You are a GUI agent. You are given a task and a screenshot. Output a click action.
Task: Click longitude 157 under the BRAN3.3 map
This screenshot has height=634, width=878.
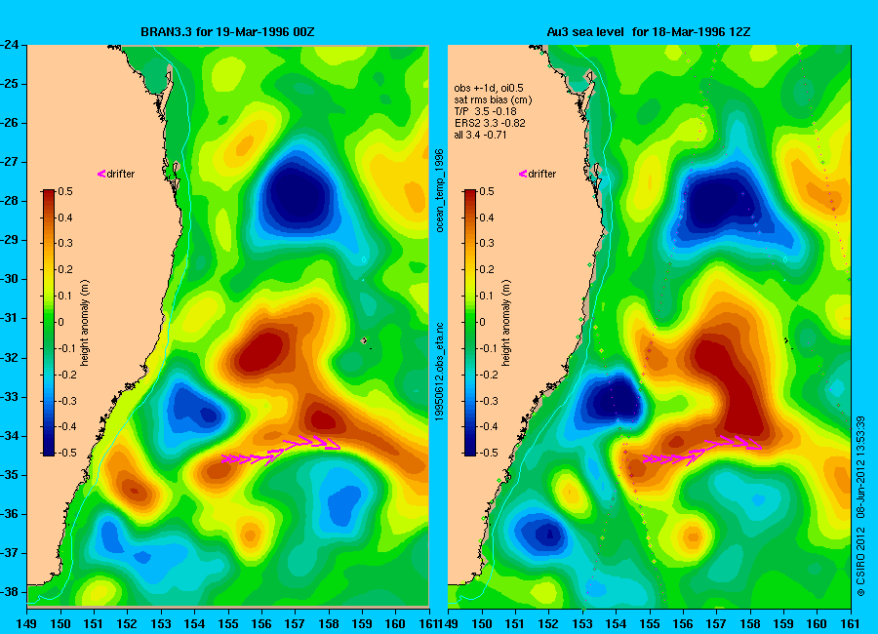pyautogui.click(x=295, y=624)
